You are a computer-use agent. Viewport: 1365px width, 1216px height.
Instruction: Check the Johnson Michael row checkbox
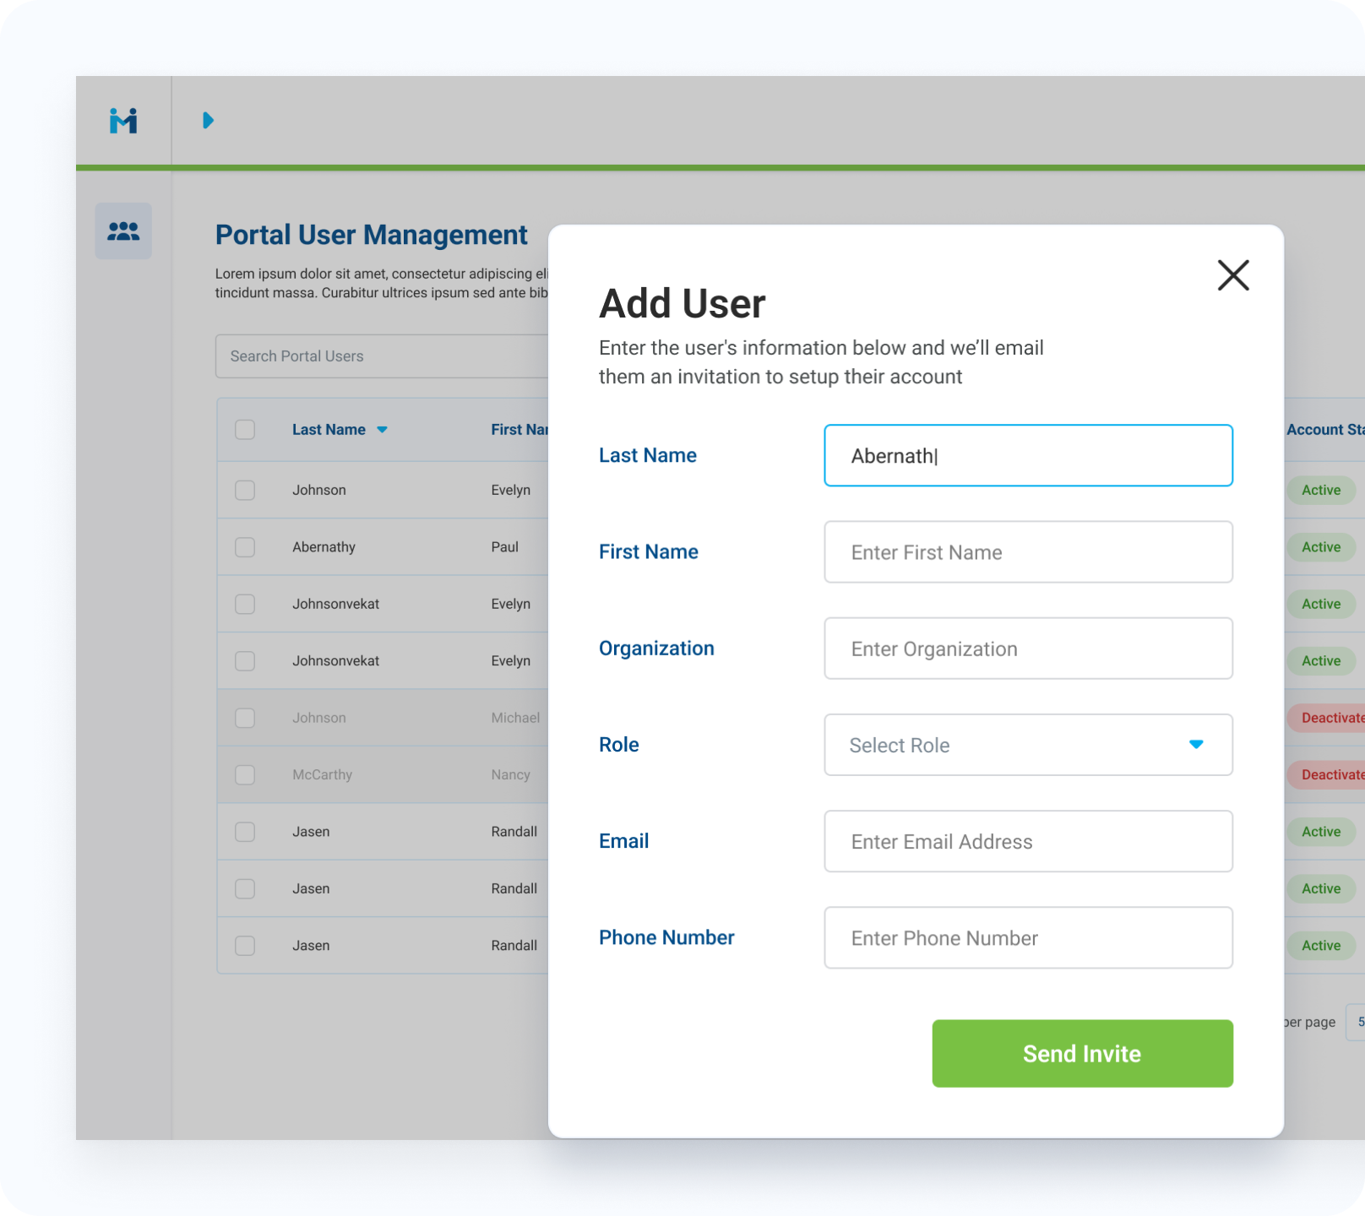(245, 718)
